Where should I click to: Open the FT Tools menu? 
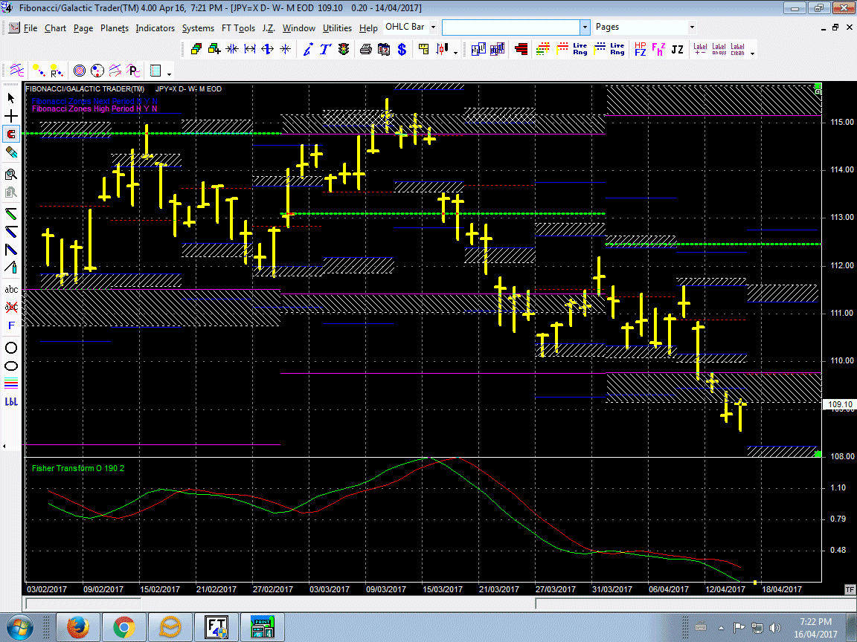tap(238, 27)
